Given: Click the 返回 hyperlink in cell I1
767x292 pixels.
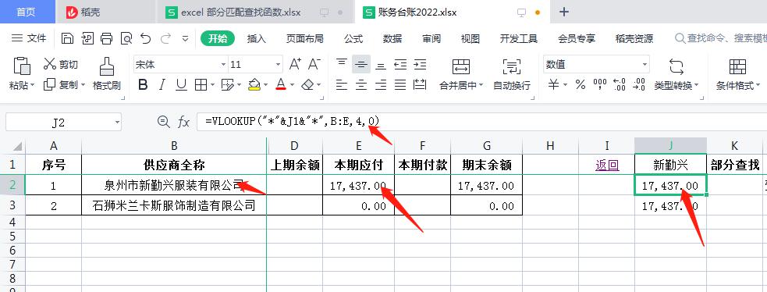Looking at the screenshot, I should [607, 166].
